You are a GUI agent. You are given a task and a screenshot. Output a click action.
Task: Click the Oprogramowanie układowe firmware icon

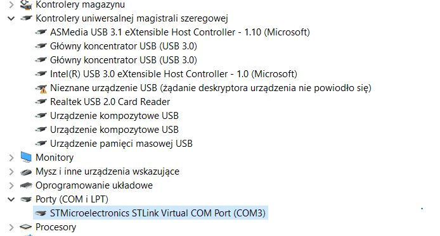coord(26,185)
